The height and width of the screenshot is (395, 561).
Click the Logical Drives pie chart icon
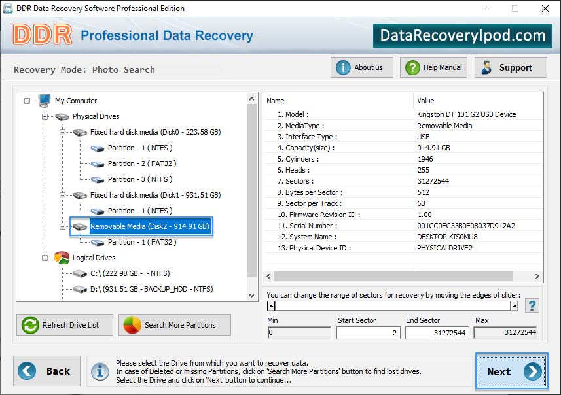(62, 258)
